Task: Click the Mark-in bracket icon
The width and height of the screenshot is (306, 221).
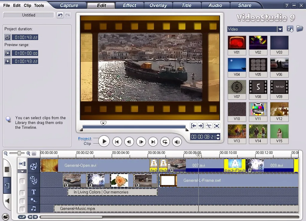Action: point(193,126)
